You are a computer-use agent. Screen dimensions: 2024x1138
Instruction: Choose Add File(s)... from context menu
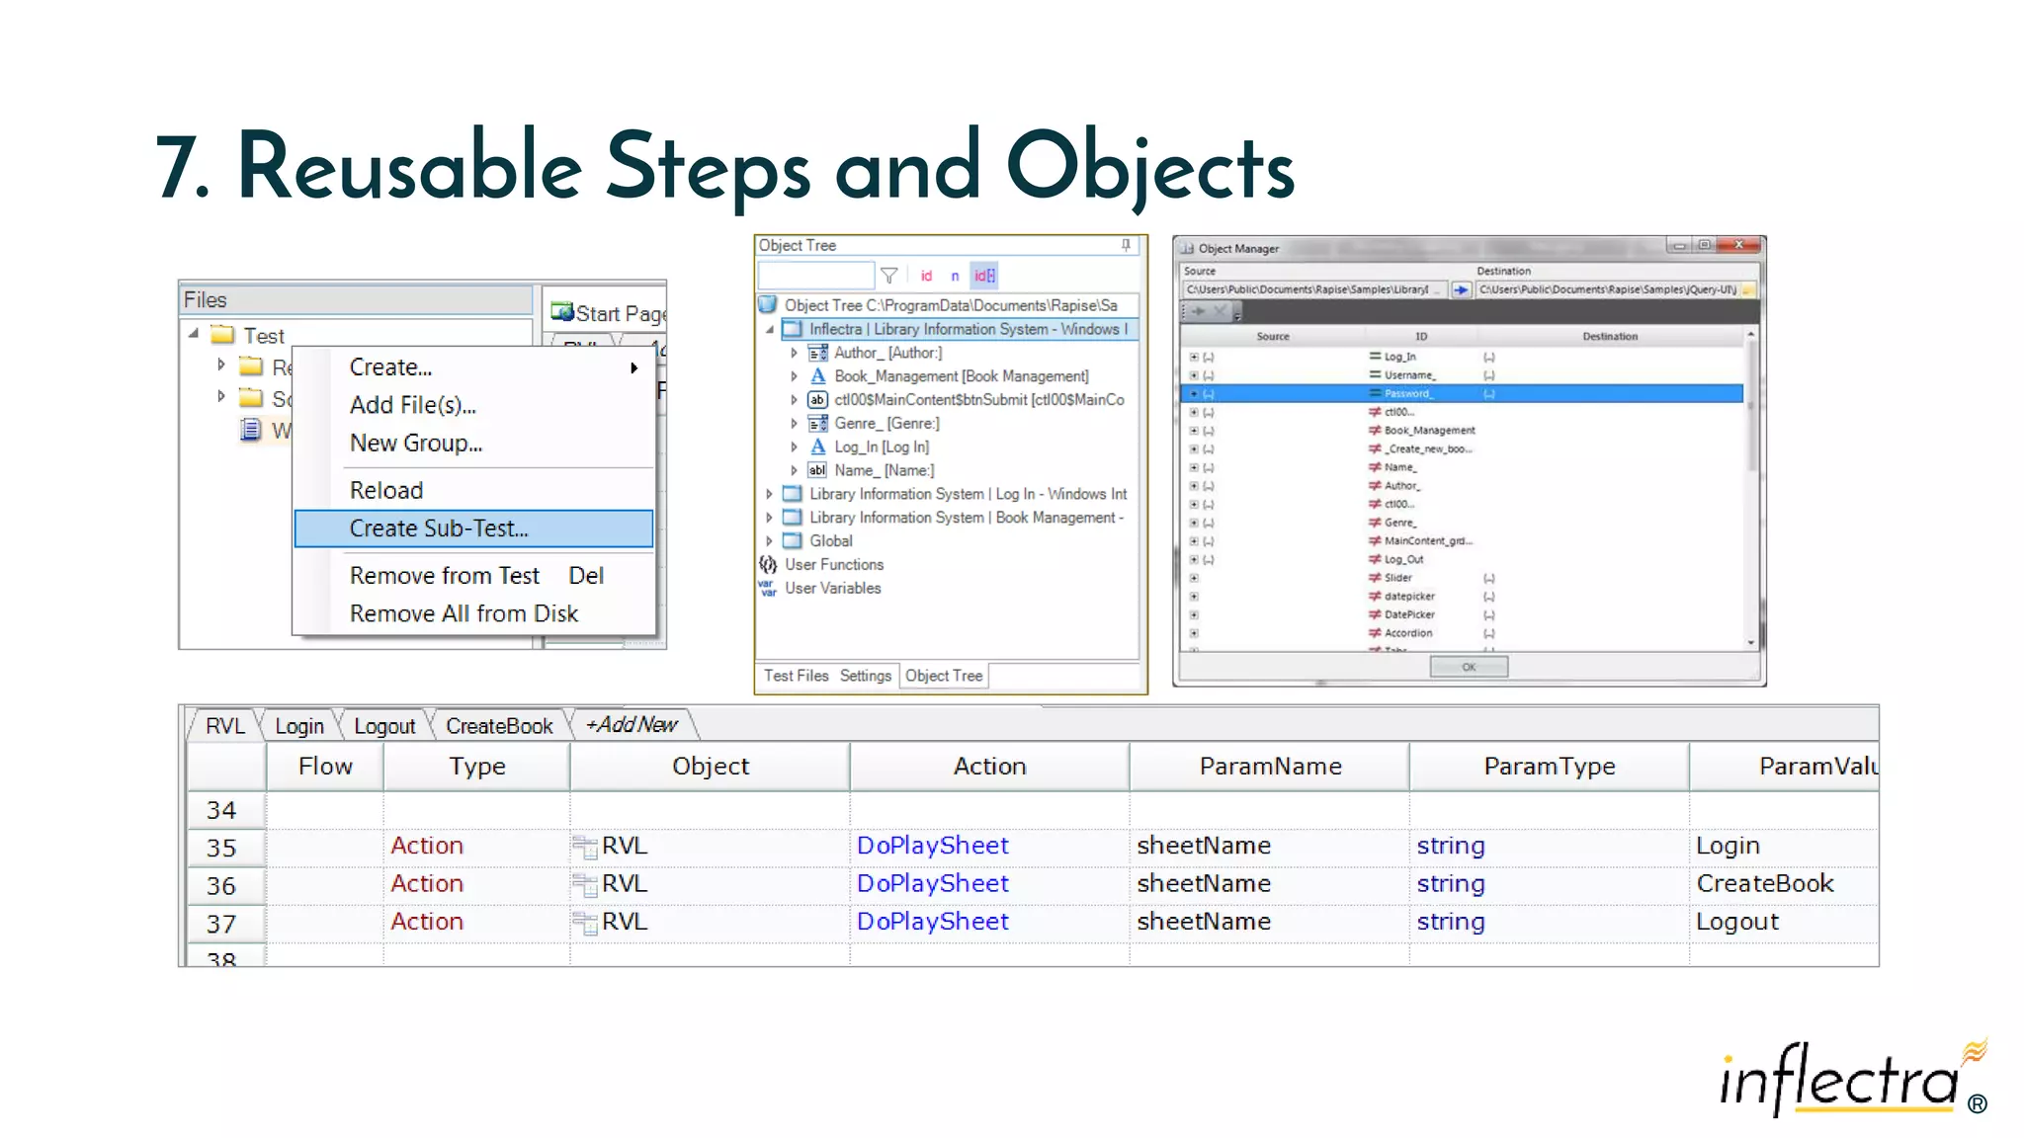[x=474, y=405]
